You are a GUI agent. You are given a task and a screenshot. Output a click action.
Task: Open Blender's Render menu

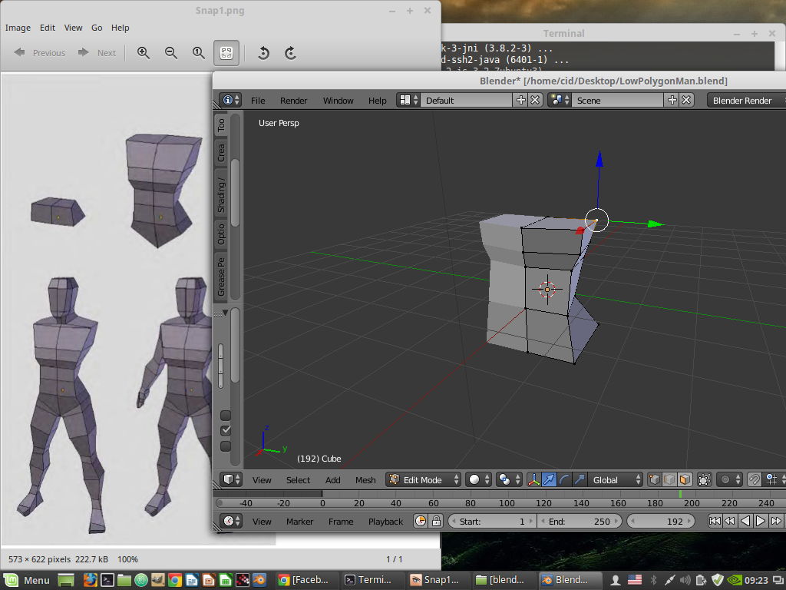293,101
